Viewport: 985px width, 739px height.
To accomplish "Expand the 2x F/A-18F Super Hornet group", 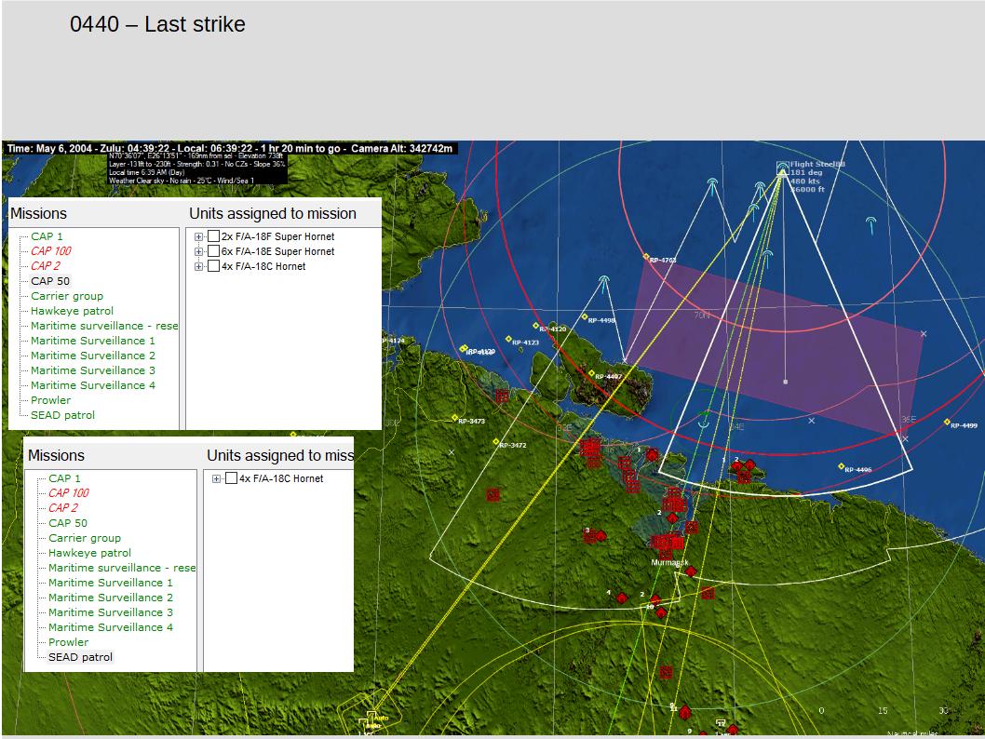I will 198,236.
